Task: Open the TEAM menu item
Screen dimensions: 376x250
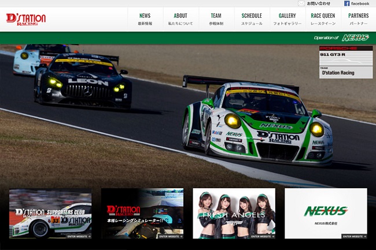Action: point(216,19)
